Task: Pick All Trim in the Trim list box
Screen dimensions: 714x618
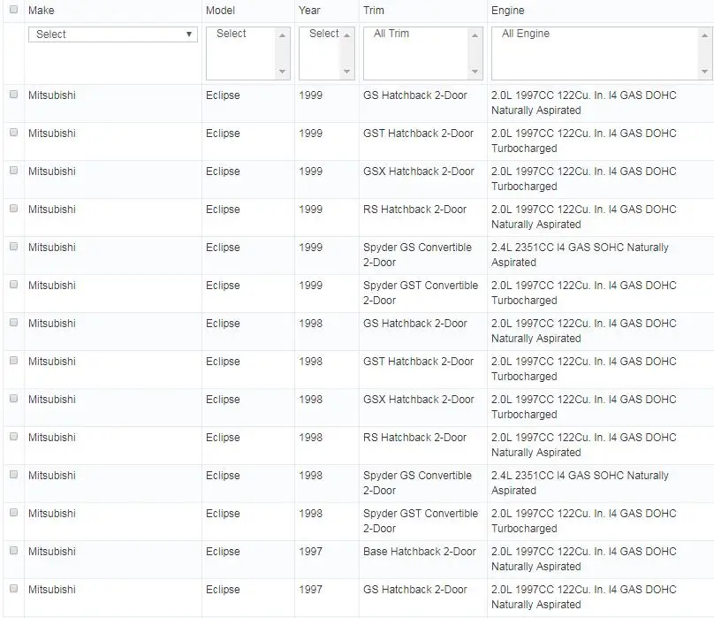Action: 391,34
